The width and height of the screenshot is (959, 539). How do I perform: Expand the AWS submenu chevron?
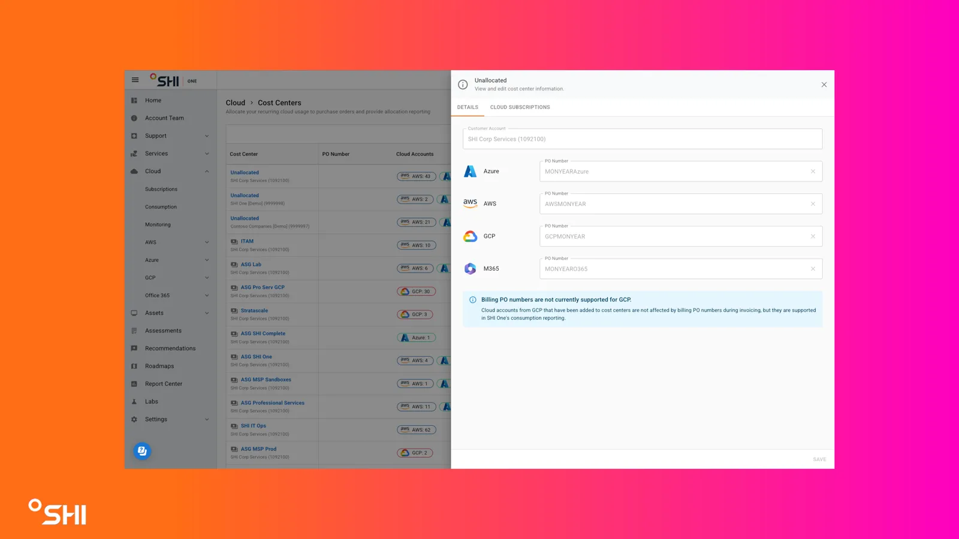(x=207, y=243)
